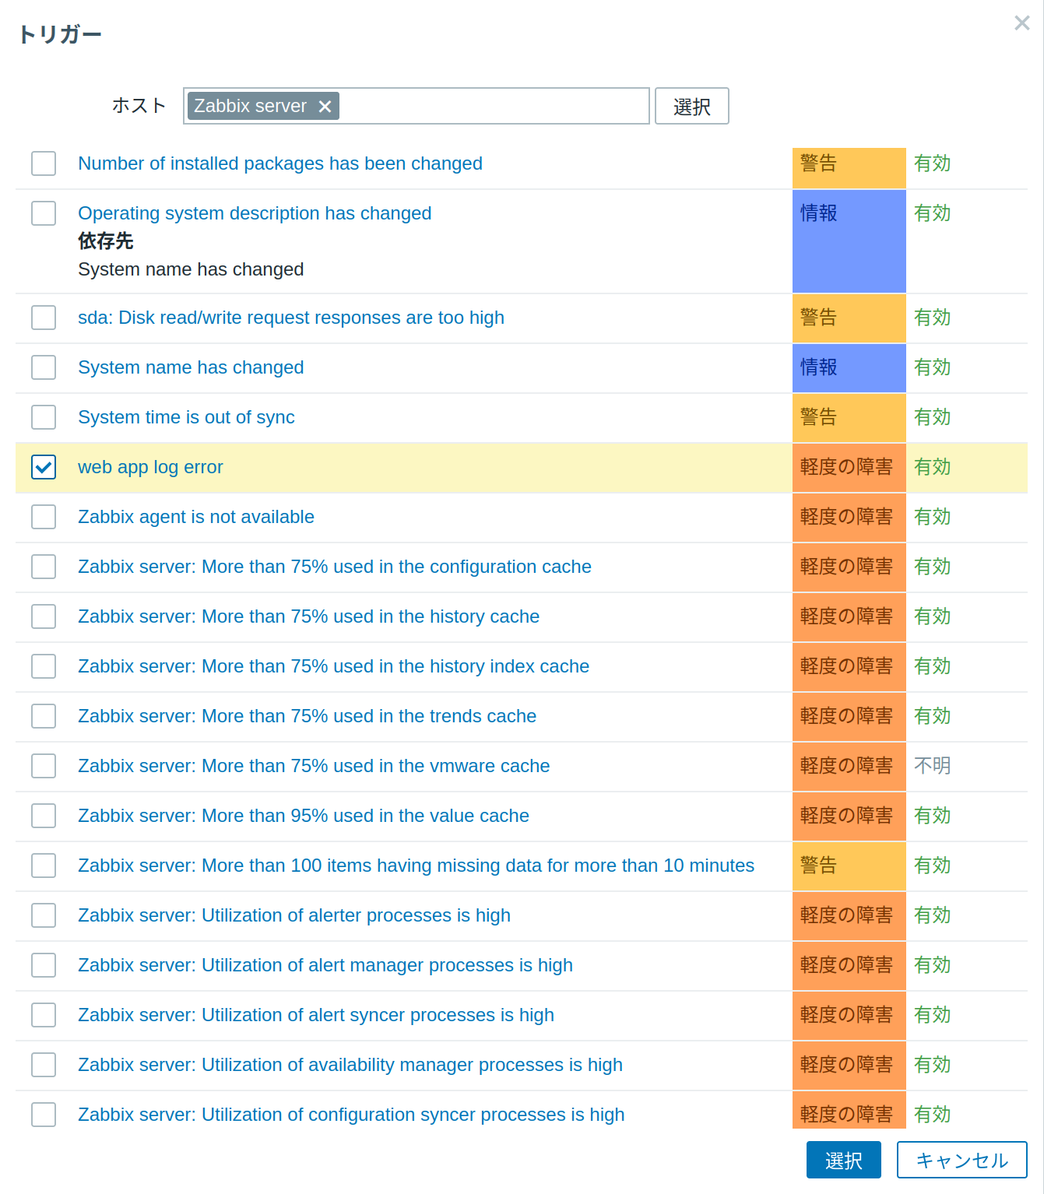Close the trigger dialog with X

tap(1021, 23)
